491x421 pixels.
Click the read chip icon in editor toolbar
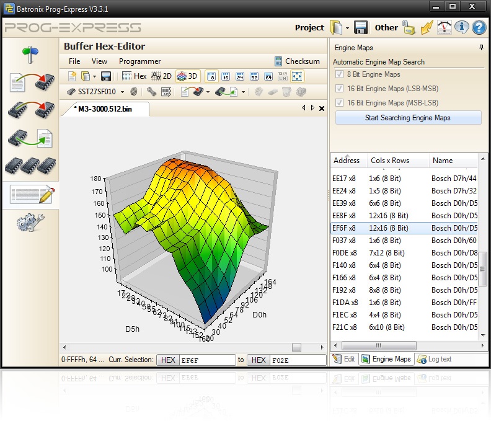(226, 92)
